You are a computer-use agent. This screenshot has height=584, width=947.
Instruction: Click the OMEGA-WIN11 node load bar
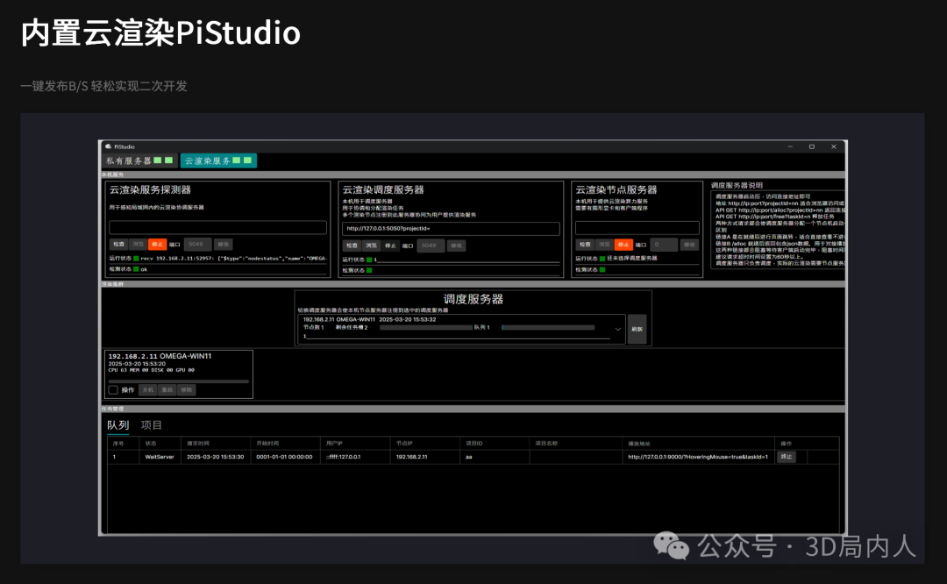[x=178, y=381]
